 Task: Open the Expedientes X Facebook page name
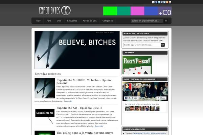[x=141, y=85]
